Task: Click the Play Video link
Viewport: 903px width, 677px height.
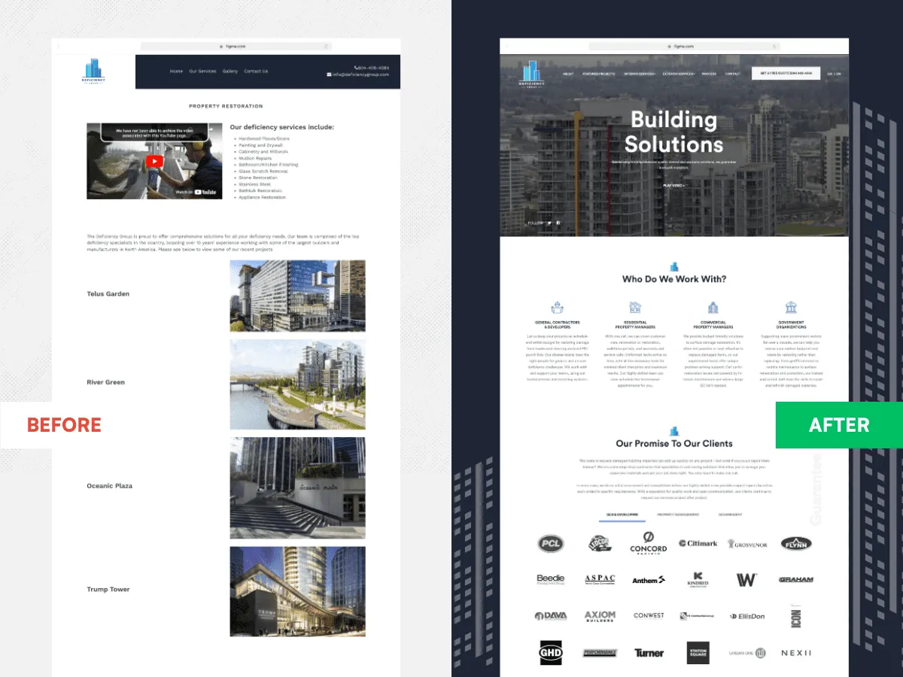Action: coord(674,185)
